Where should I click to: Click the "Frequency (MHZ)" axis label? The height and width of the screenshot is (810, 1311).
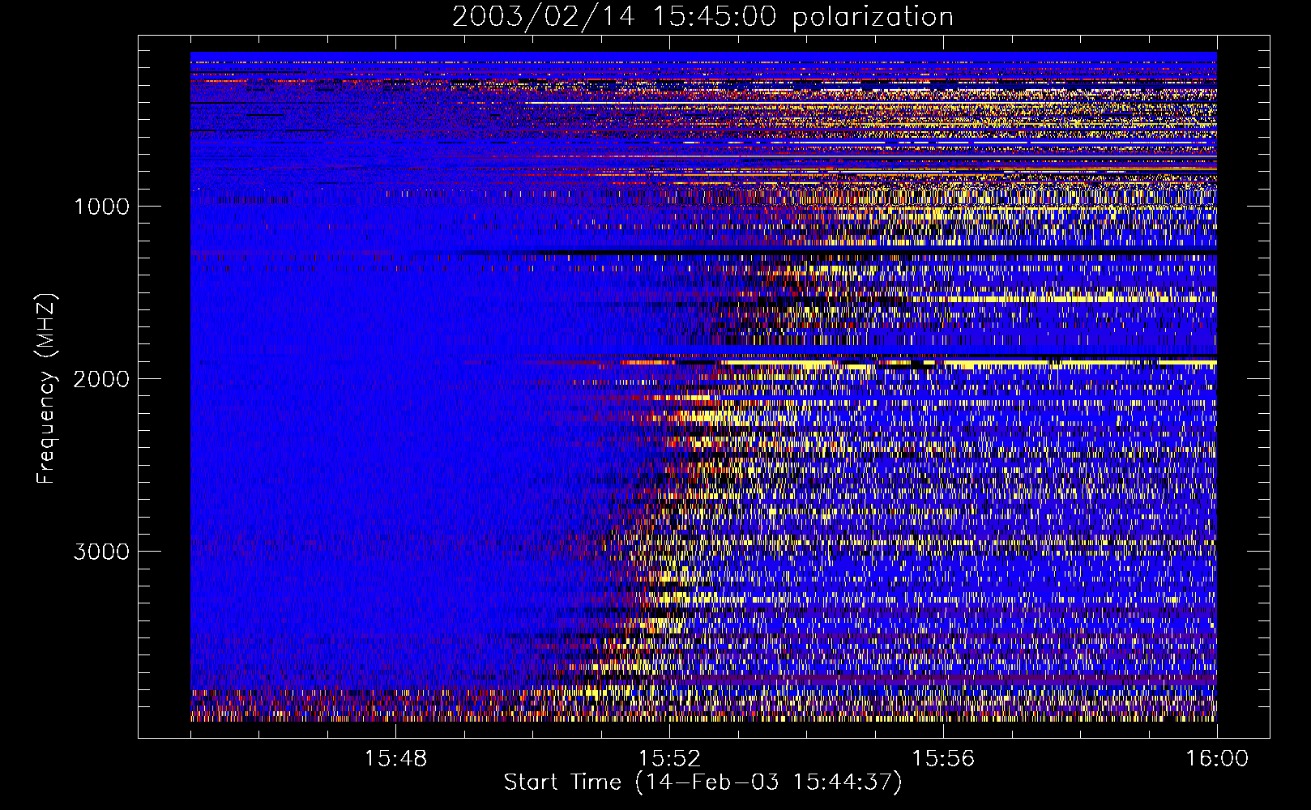[46, 389]
